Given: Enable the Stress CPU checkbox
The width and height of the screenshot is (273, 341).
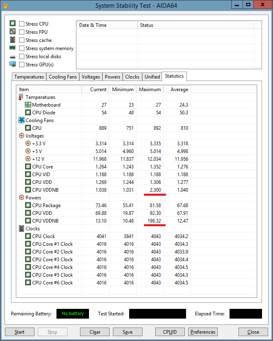Looking at the screenshot, I should click(x=22, y=24).
